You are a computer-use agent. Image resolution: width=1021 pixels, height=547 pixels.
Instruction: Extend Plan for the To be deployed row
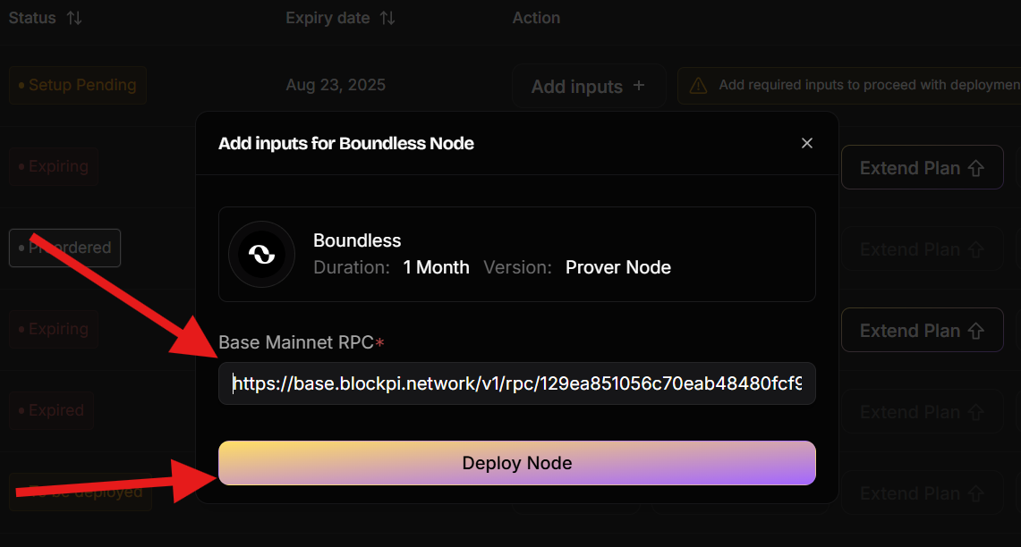click(922, 493)
